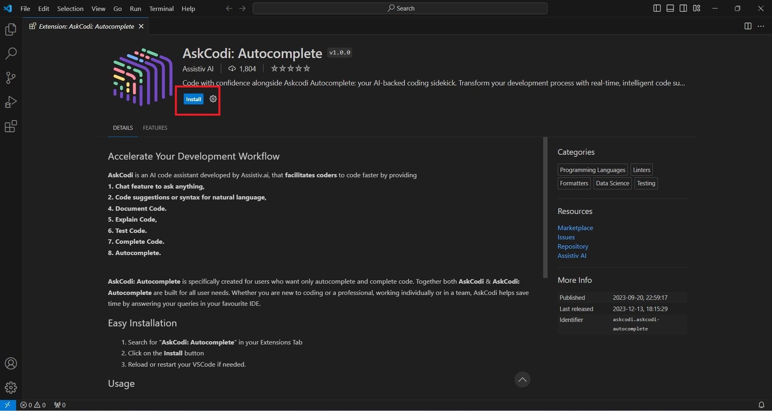Toggle the primary side bar layout

coord(657,8)
